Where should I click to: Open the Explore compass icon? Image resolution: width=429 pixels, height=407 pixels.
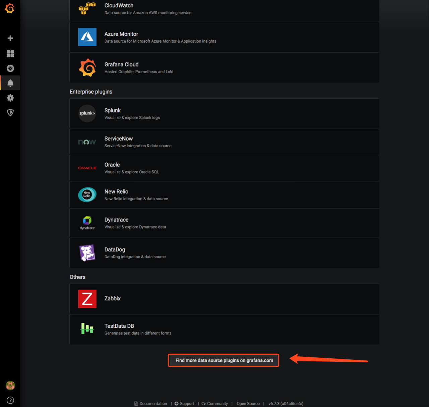tap(10, 68)
